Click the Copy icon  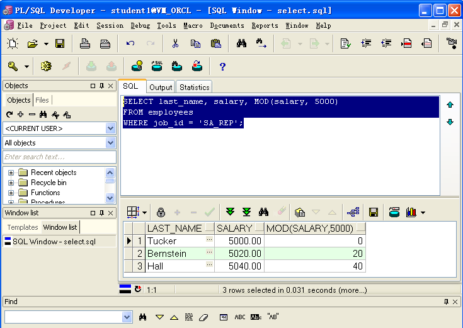tap(195, 43)
